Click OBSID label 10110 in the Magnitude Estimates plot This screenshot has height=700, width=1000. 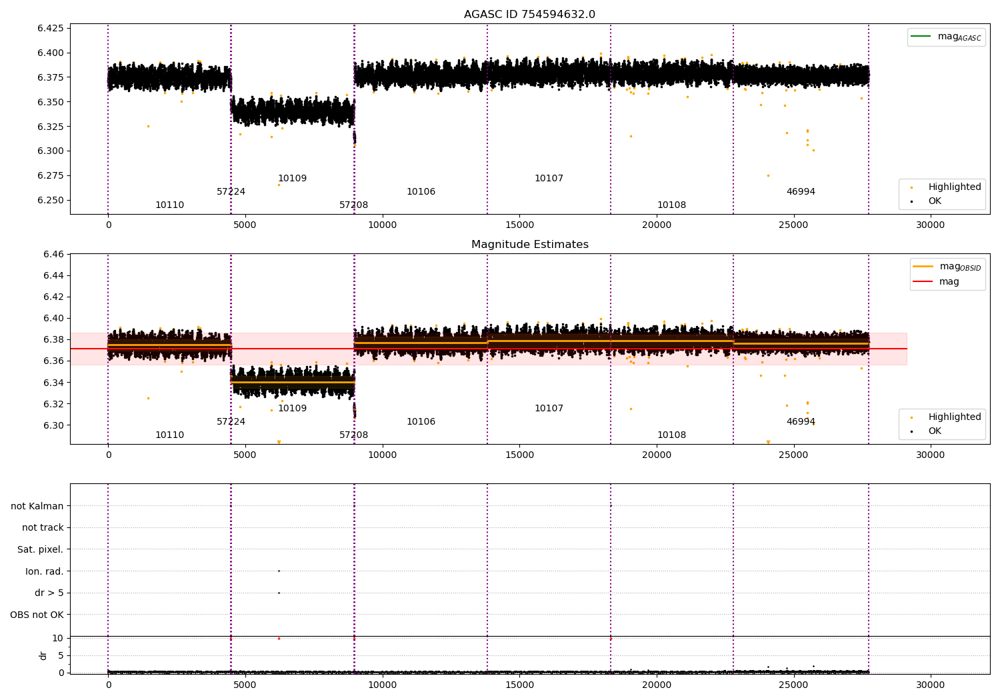click(169, 435)
